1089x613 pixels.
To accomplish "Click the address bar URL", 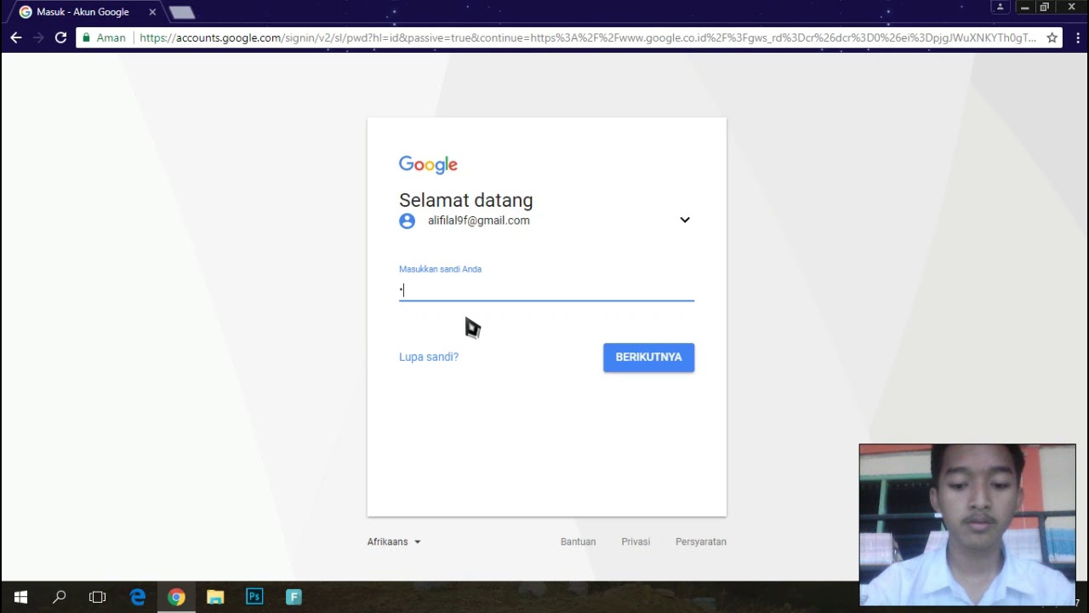I will click(587, 37).
